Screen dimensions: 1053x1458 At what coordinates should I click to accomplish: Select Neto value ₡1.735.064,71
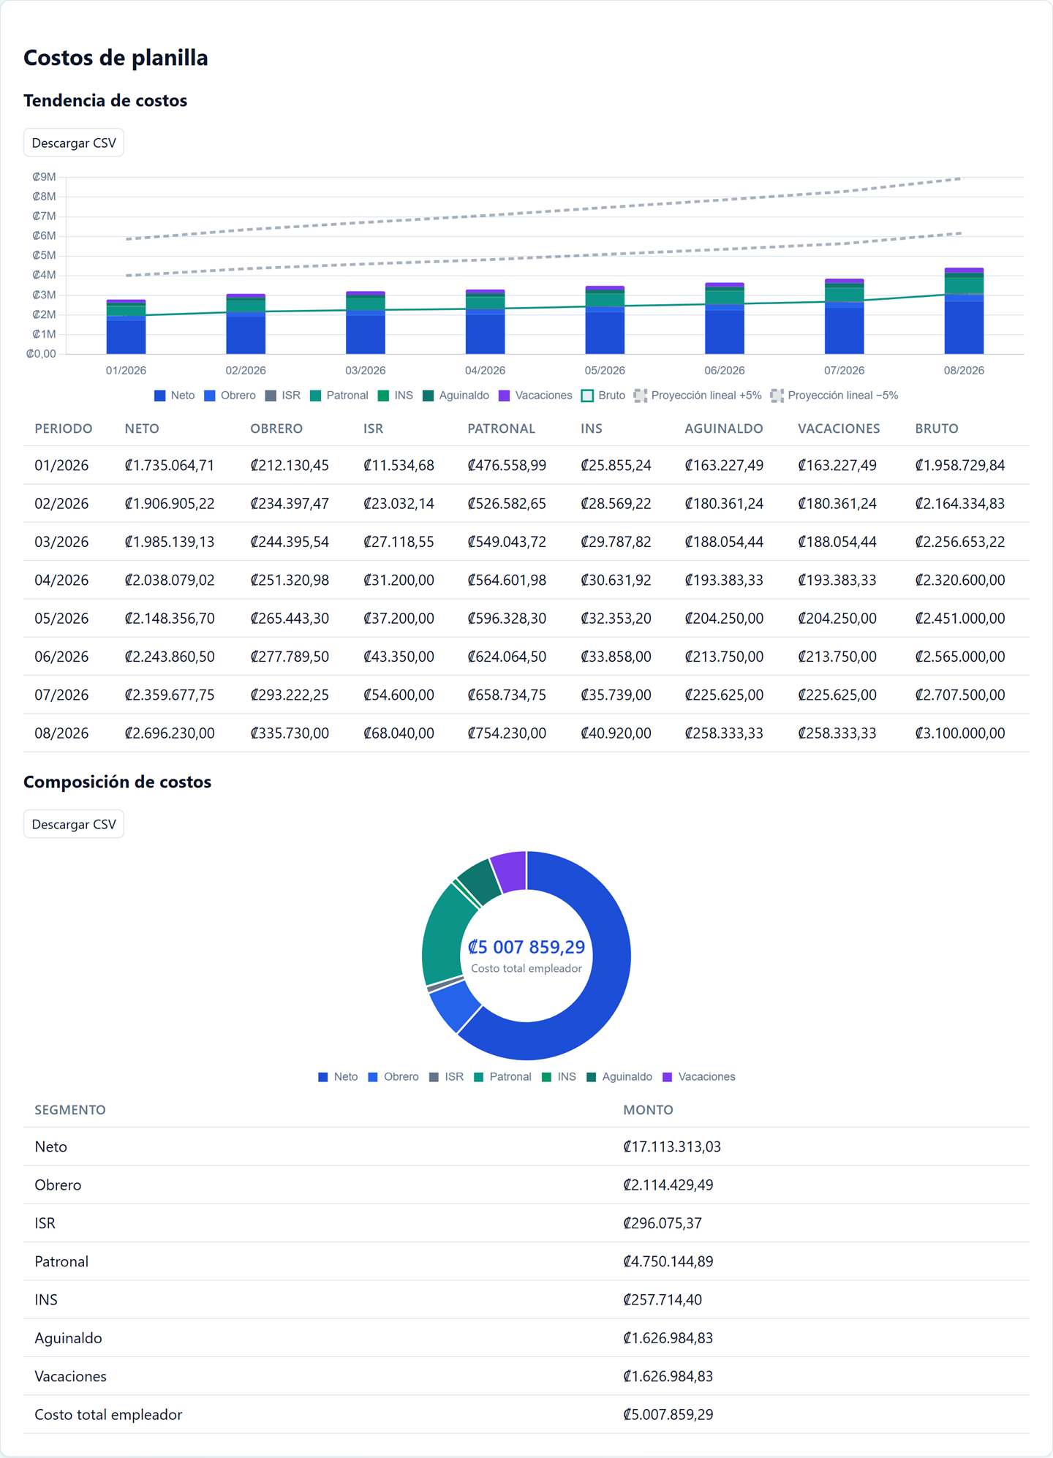point(170,465)
